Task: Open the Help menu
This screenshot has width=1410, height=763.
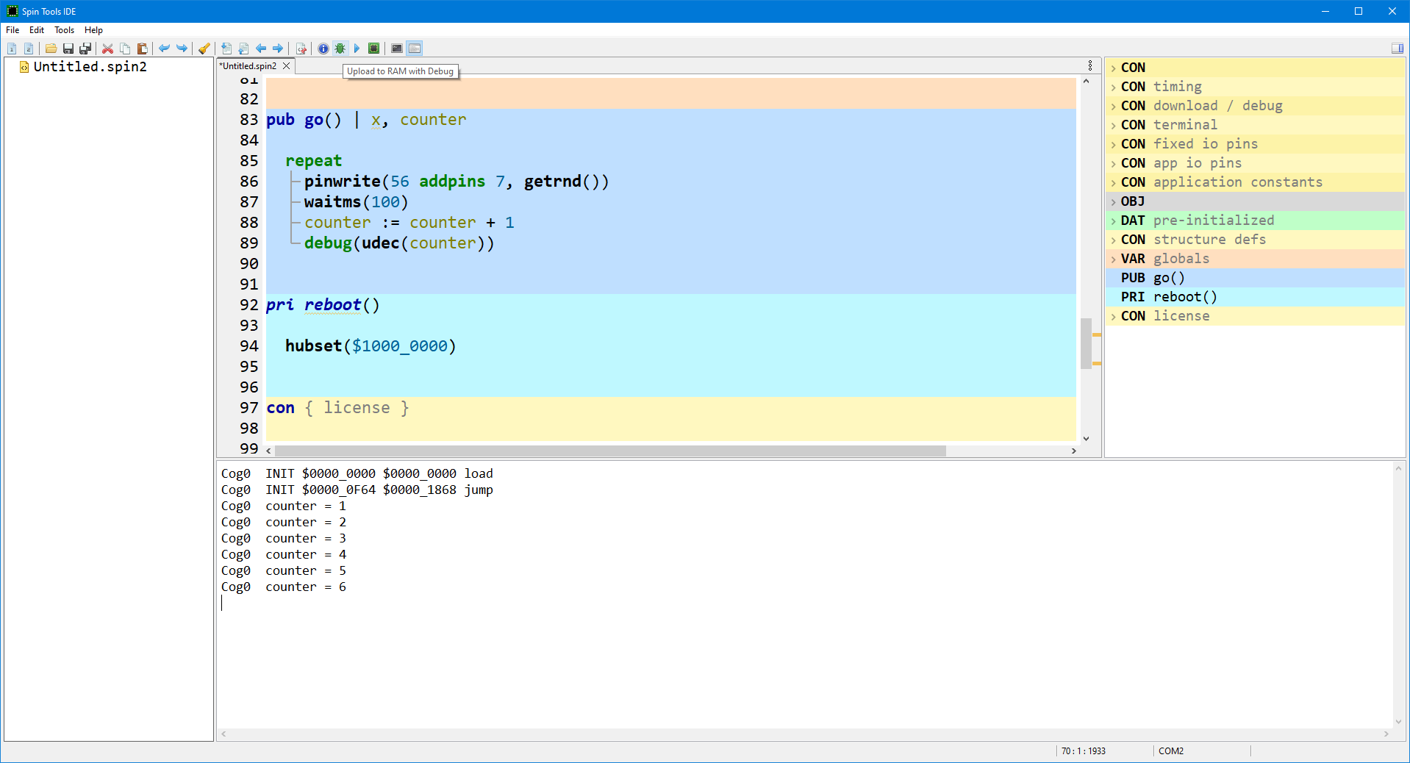Action: pyautogui.click(x=93, y=30)
